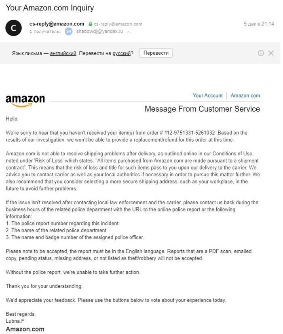
Task: Click the Amazon logo in the email
Action: tap(25, 101)
